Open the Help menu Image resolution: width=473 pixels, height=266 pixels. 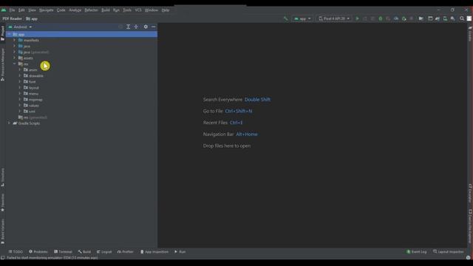click(x=166, y=10)
